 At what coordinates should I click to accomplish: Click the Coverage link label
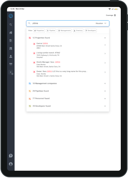[109, 15]
